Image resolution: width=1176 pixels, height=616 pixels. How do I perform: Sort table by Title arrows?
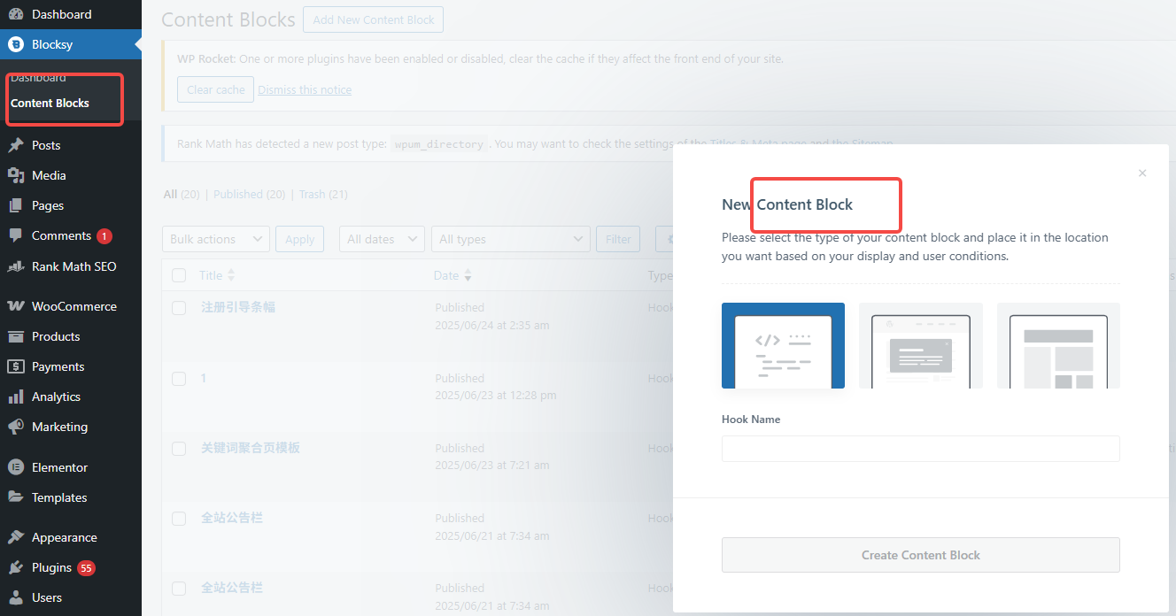pos(232,276)
